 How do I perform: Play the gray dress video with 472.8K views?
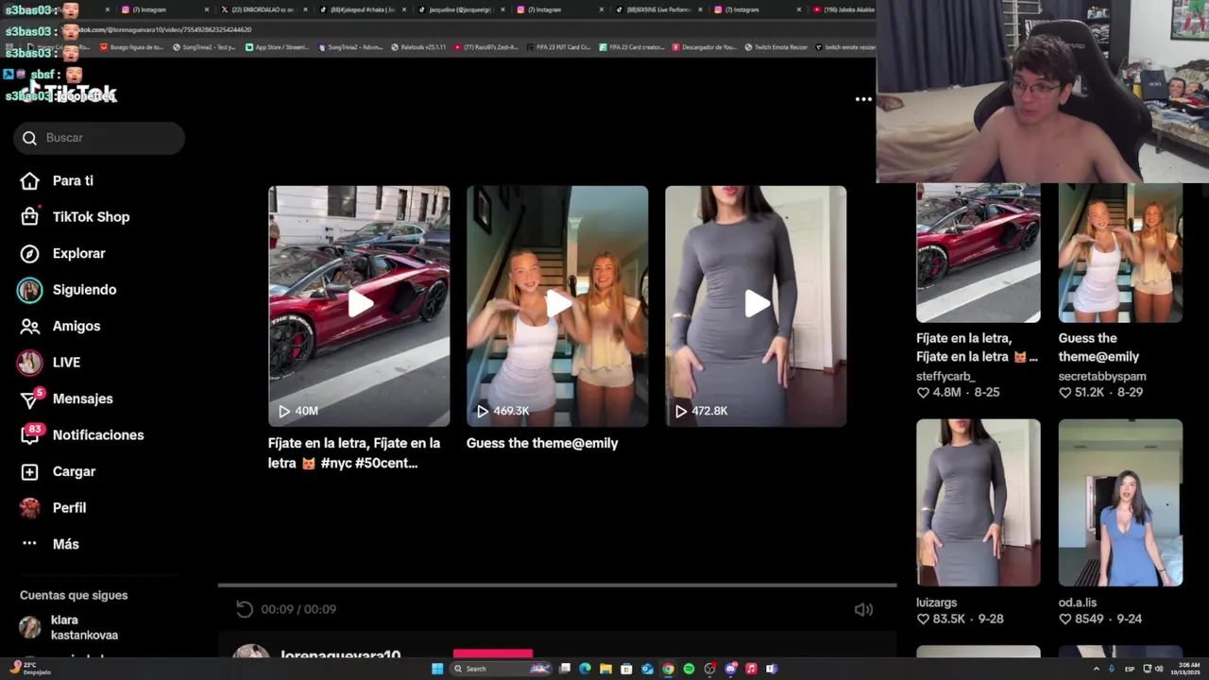pyautogui.click(x=756, y=305)
